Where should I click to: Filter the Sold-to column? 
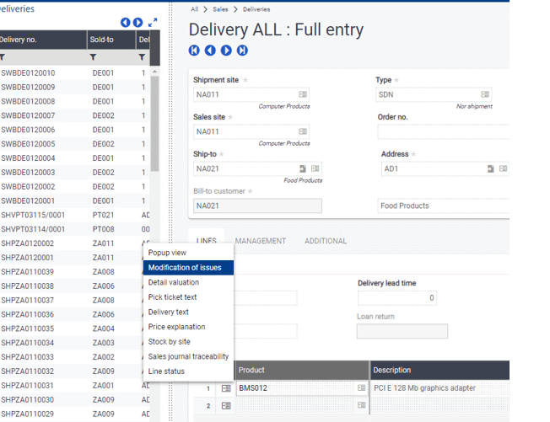[x=94, y=57]
